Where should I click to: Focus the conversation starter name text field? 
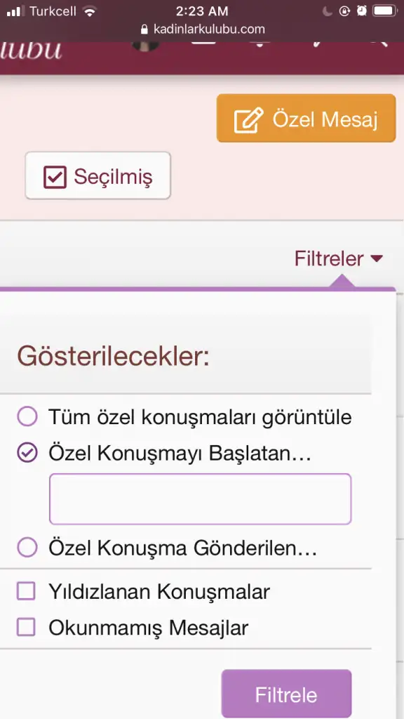point(200,499)
